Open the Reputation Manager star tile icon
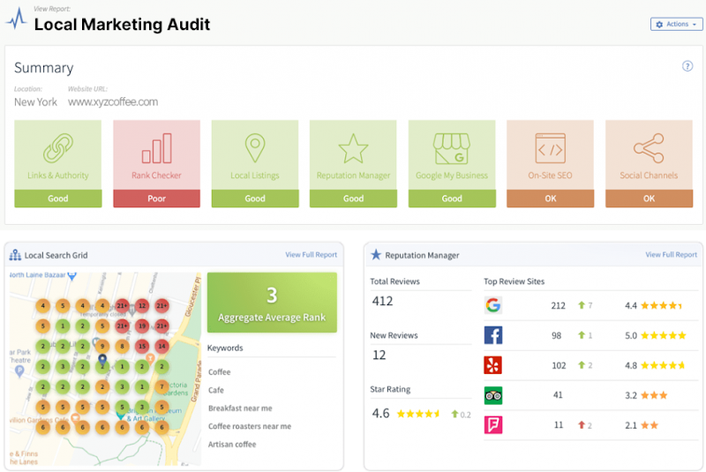Image resolution: width=706 pixels, height=472 pixels. pyautogui.click(x=353, y=148)
